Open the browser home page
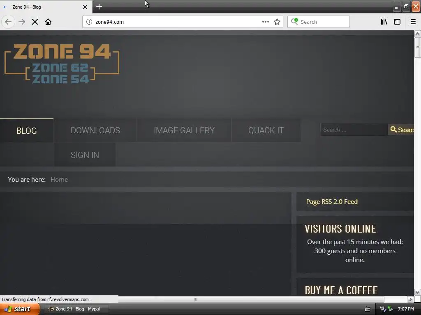This screenshot has width=421, height=315. tap(48, 22)
